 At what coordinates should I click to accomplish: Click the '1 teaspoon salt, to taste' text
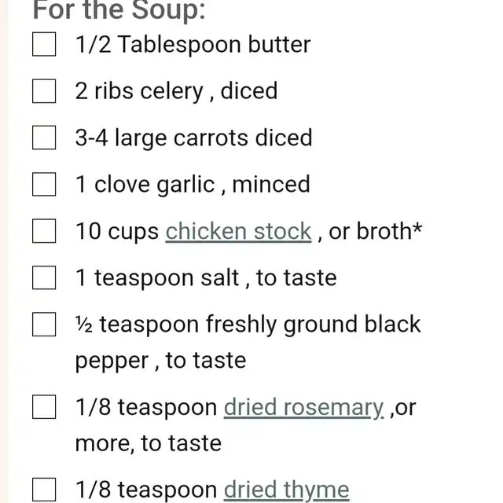coord(206,277)
